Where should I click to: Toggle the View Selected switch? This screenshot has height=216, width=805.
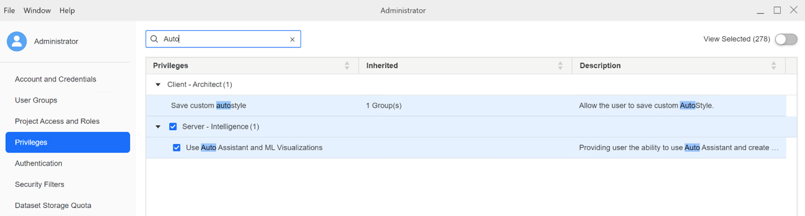[786, 39]
